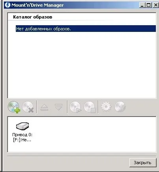The height and width of the screenshot is (172, 159).
Task: Click the Mount'n'Drive Manager title bar icon
Action: [x=7, y=5]
